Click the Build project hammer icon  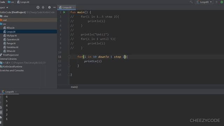pos(191,2)
